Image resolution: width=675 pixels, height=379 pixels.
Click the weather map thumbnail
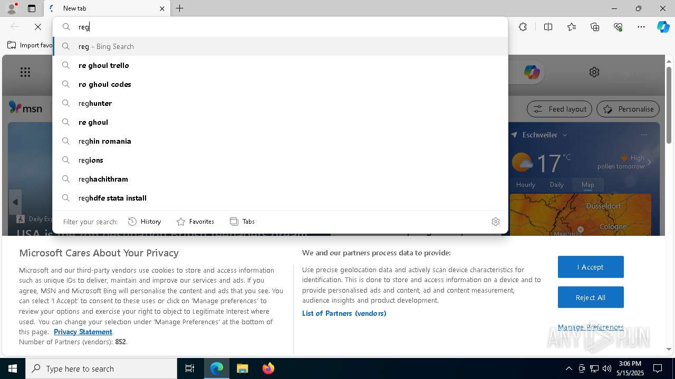coord(581,215)
